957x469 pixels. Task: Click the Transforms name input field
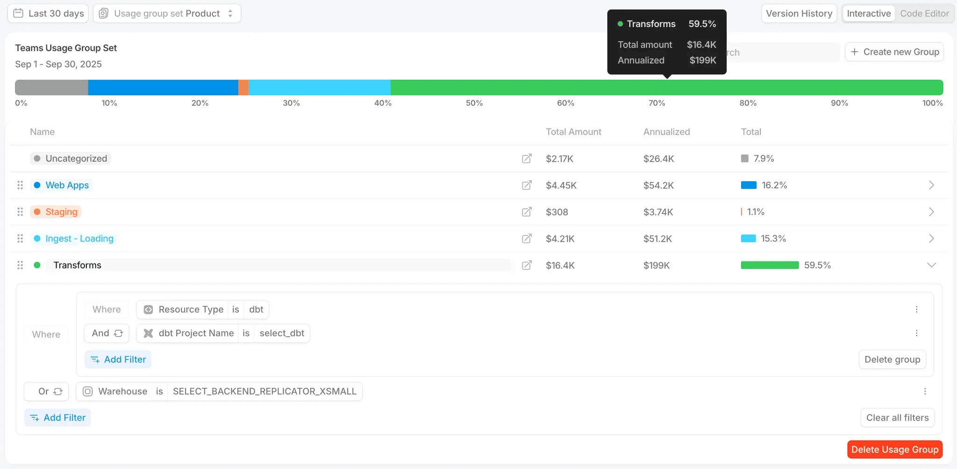279,265
